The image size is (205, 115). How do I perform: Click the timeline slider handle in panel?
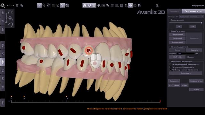tap(201, 23)
